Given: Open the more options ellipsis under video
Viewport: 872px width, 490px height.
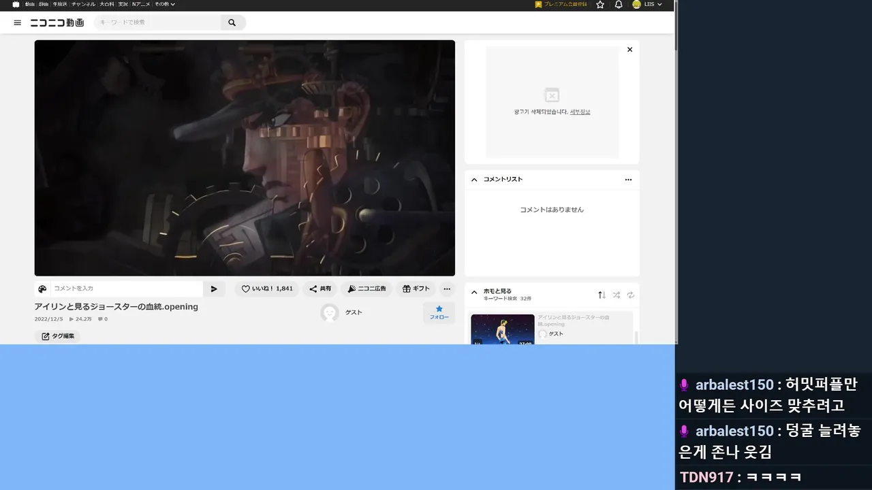Looking at the screenshot, I should coord(447,289).
